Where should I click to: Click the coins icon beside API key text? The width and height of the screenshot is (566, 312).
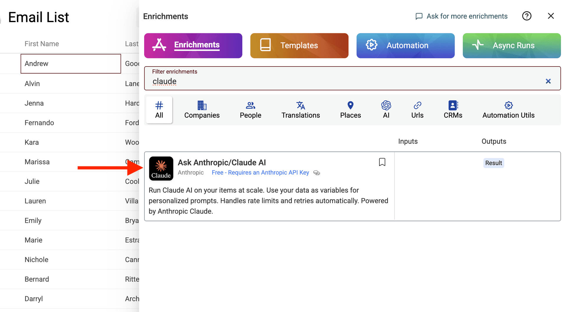[317, 173]
